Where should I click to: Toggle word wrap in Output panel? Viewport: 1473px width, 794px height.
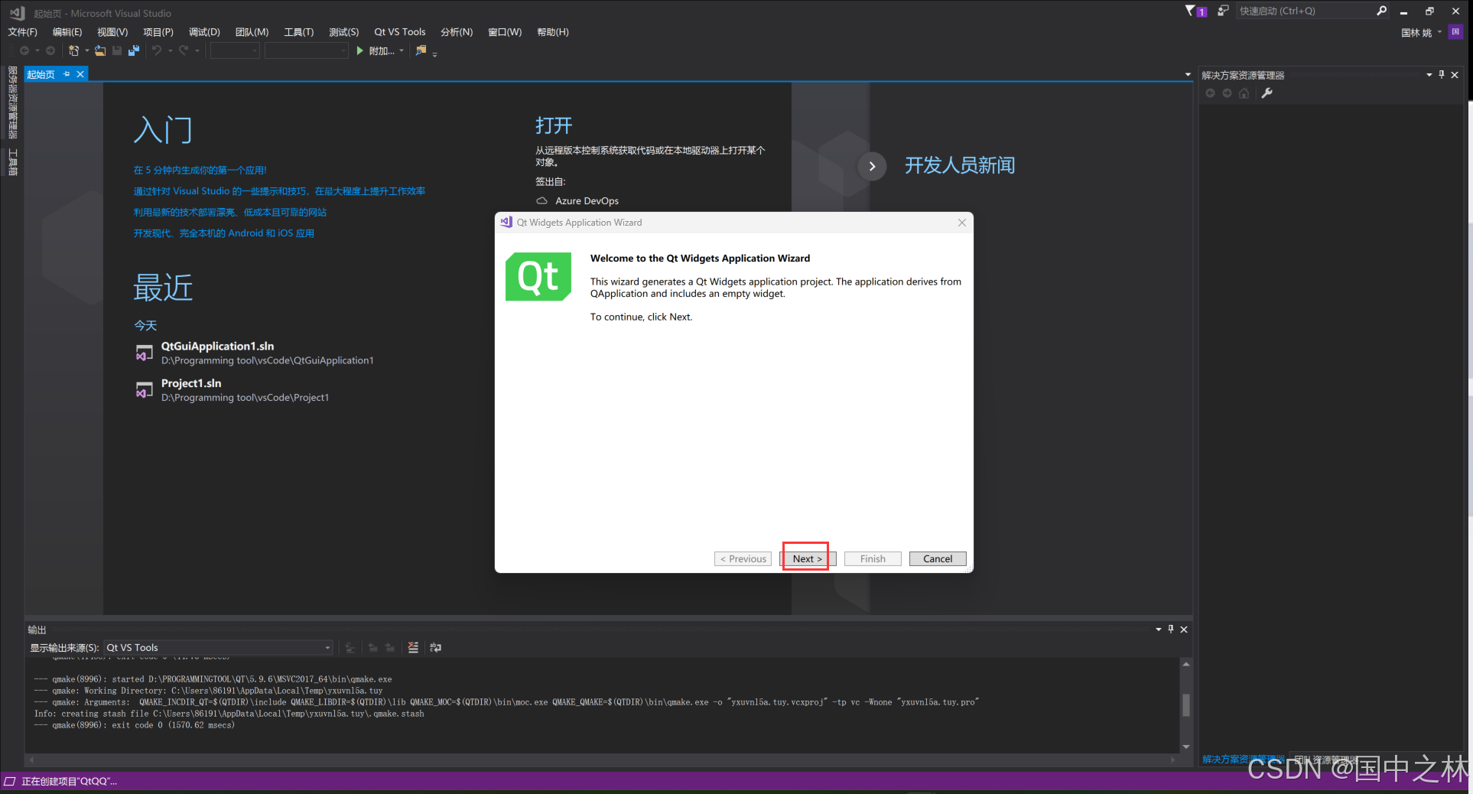[x=436, y=647]
